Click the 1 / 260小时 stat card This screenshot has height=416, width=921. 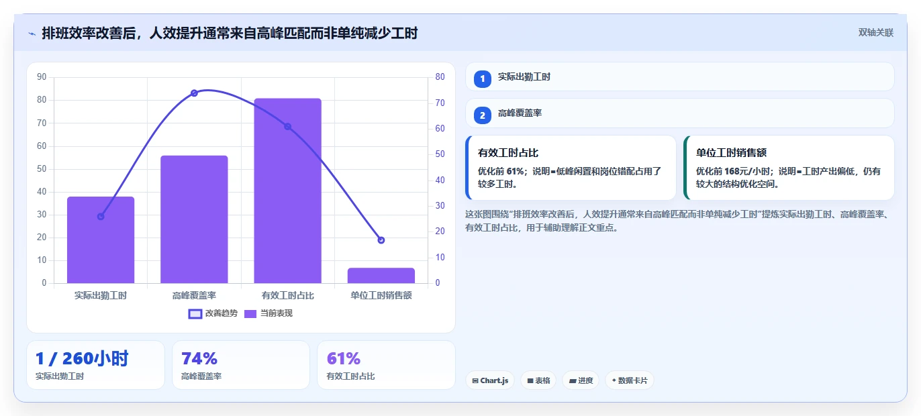pos(95,365)
